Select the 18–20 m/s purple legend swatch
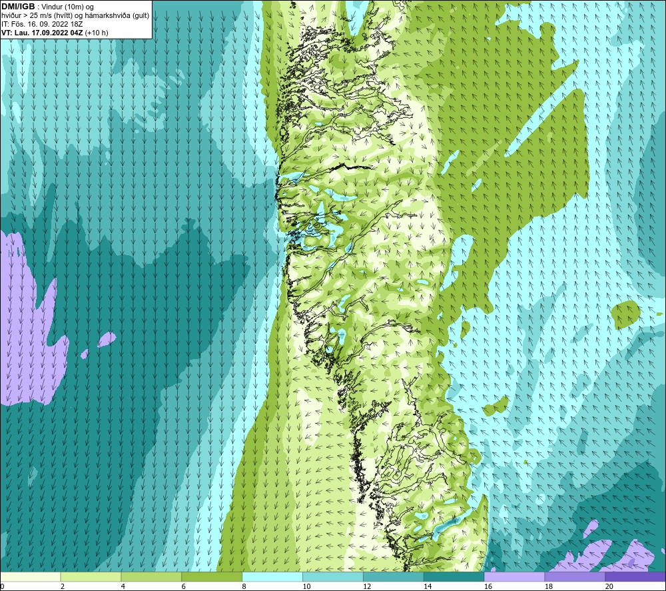Screen dimensions: 666x591 pos(575,576)
